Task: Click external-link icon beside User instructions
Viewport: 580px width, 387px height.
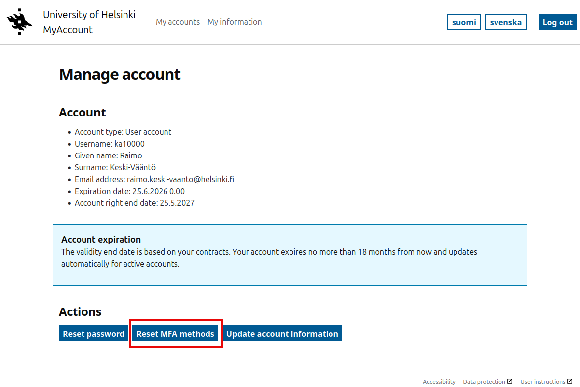Action: (x=570, y=381)
